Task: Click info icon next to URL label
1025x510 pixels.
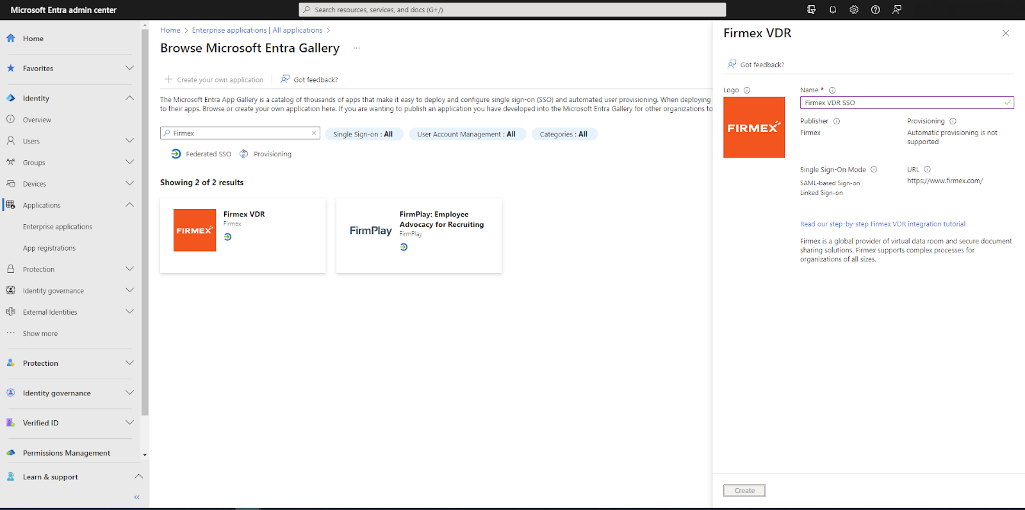Action: click(x=928, y=170)
